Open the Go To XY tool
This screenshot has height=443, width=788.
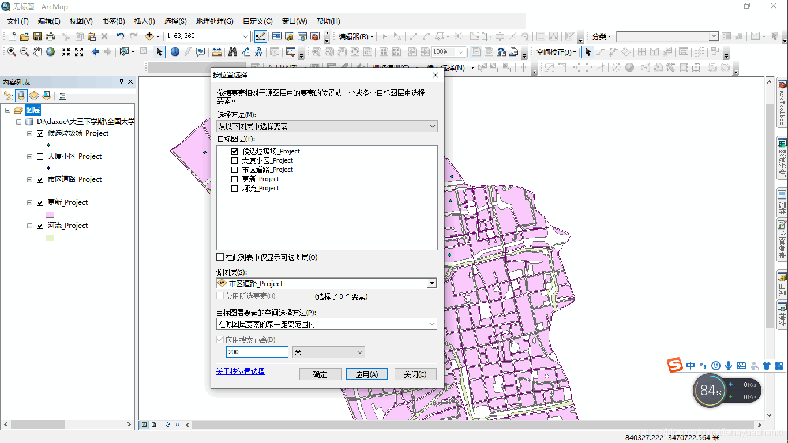(258, 52)
